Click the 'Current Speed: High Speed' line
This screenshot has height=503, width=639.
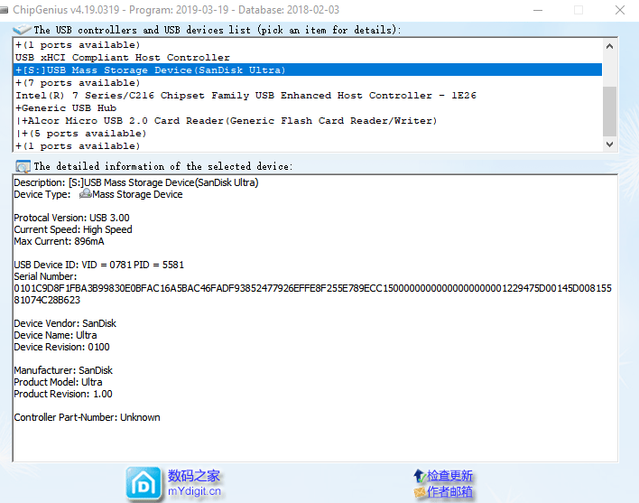click(73, 229)
